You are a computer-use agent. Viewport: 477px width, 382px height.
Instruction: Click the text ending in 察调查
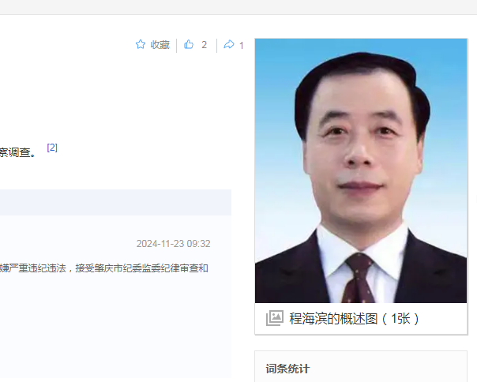click(x=18, y=152)
